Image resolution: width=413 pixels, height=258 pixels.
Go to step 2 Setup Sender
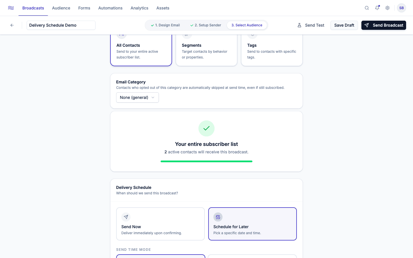(x=206, y=25)
